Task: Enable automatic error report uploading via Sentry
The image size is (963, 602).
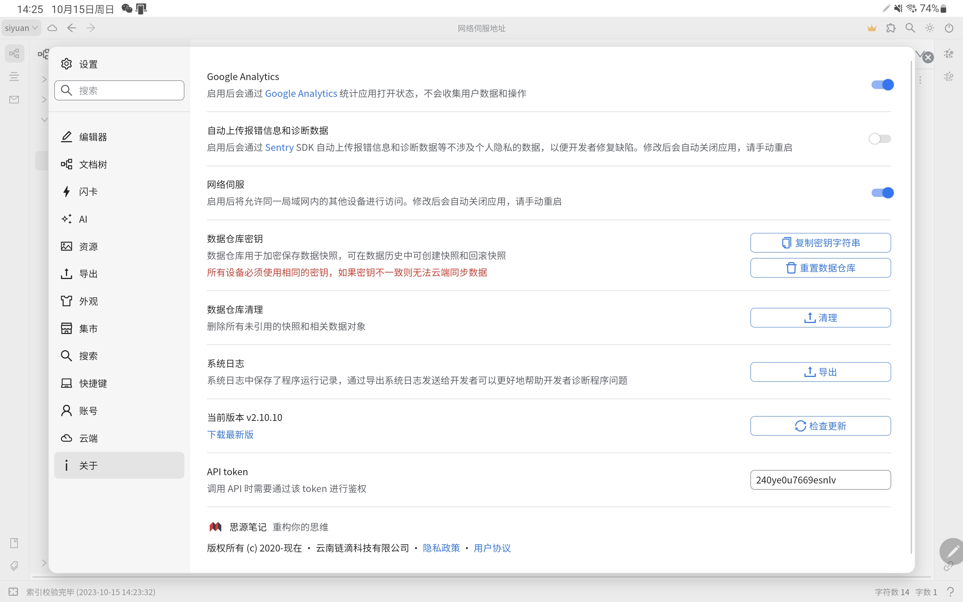Action: coord(879,138)
